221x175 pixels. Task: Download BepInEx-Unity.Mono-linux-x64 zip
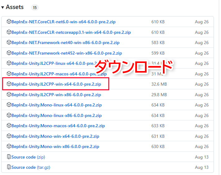(x=56, y=105)
